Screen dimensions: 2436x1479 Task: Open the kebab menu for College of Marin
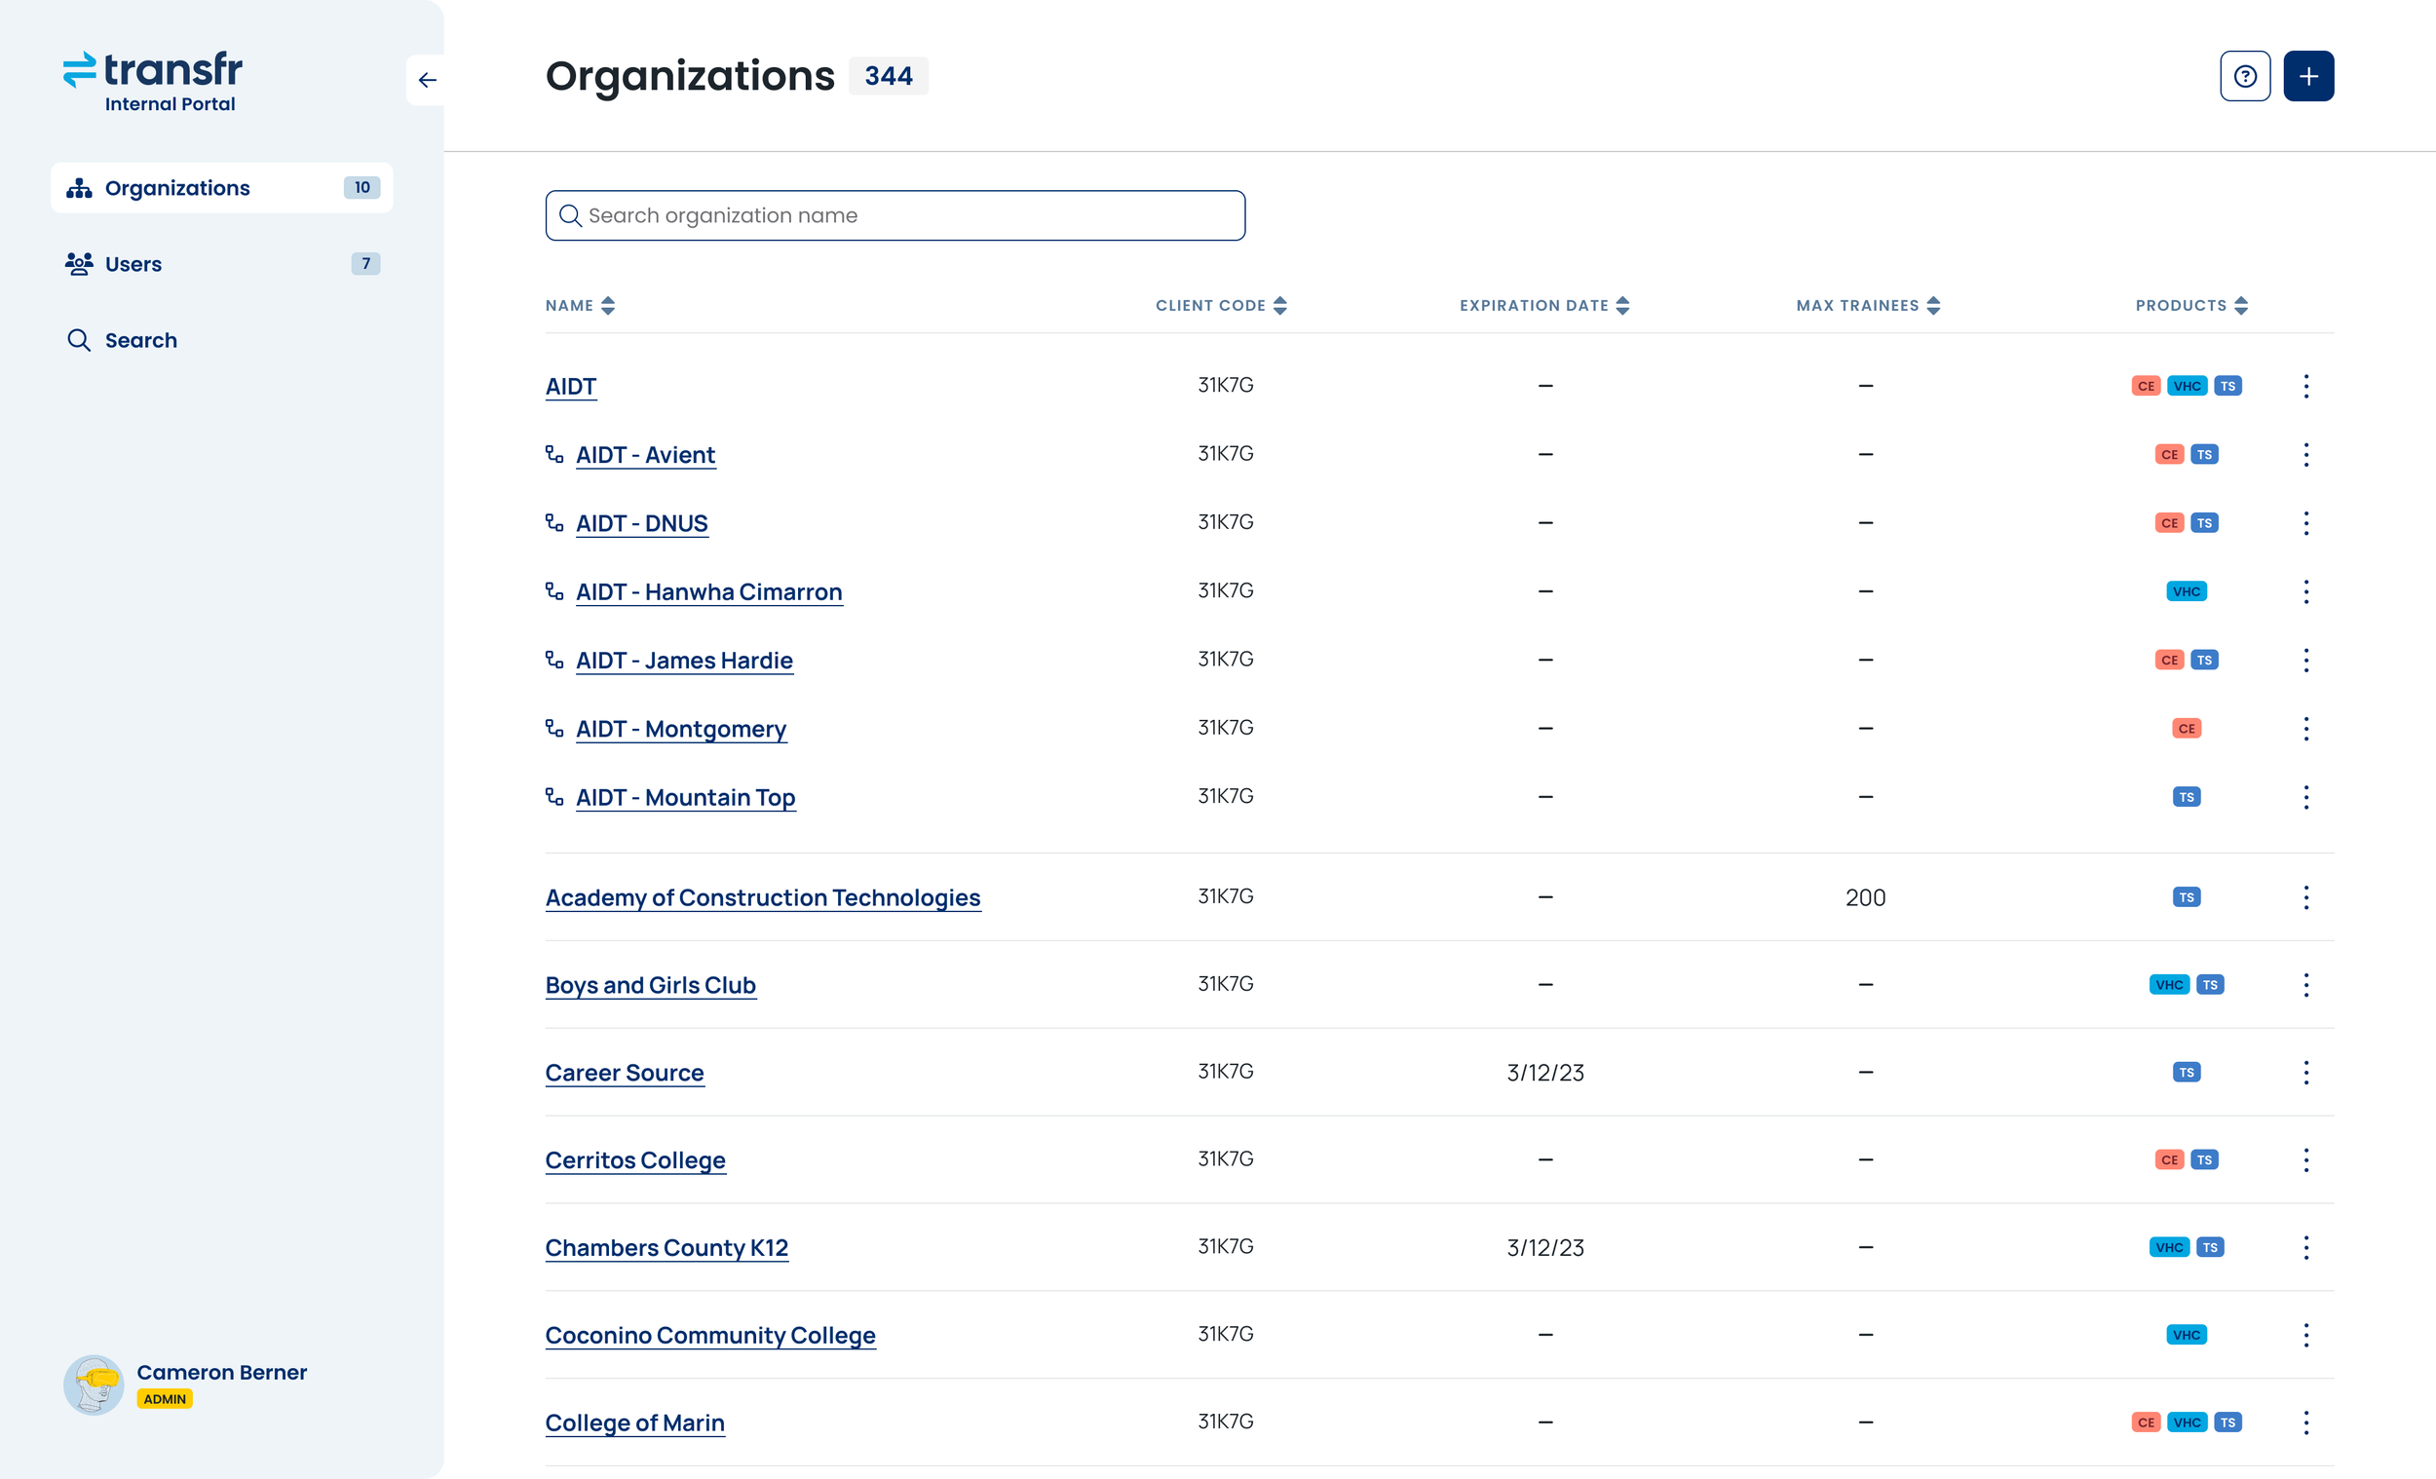2305,1422
